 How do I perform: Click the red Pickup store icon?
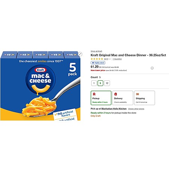(94, 94)
